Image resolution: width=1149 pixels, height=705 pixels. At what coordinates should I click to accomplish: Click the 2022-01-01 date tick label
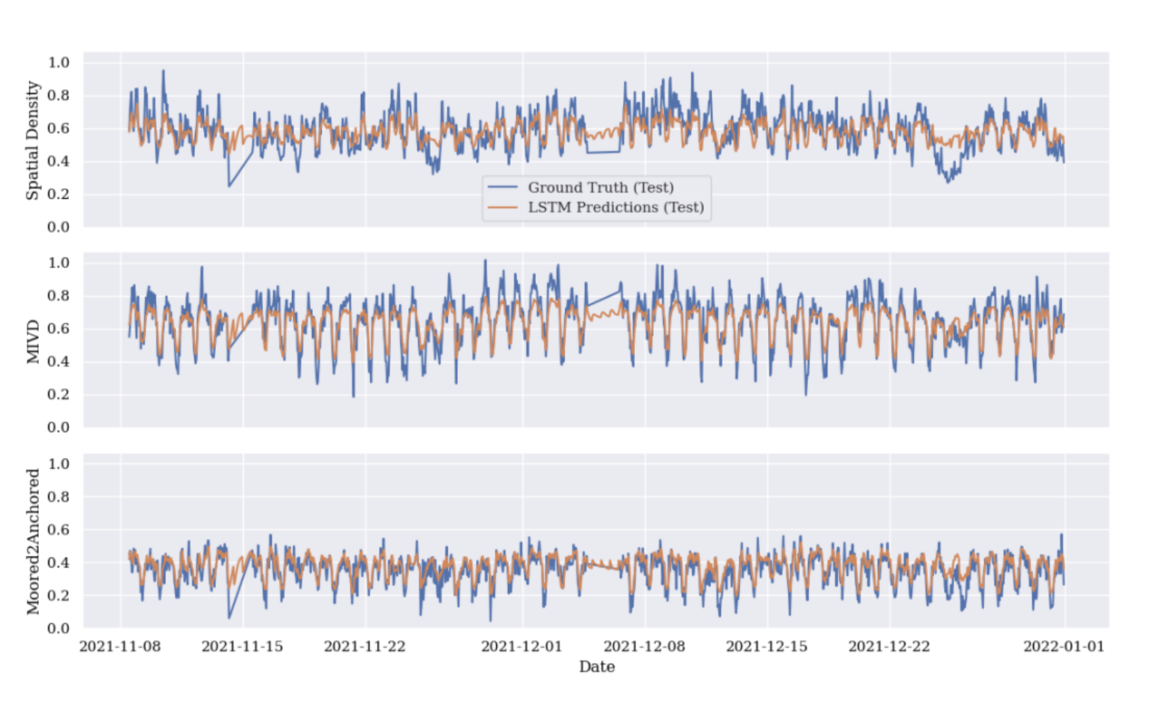(1064, 646)
